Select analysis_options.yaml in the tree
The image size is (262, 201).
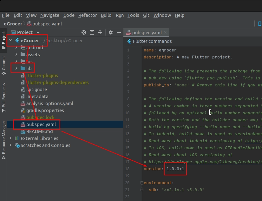click(x=65, y=104)
